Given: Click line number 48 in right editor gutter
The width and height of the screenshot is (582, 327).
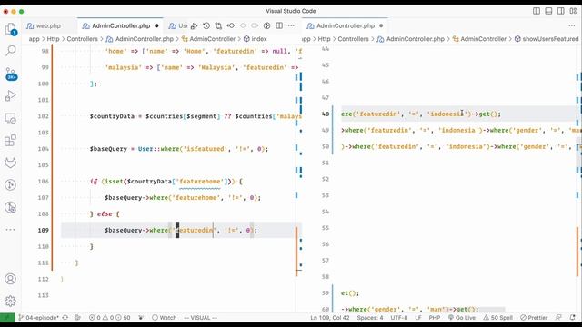Looking at the screenshot, I should coord(326,114).
